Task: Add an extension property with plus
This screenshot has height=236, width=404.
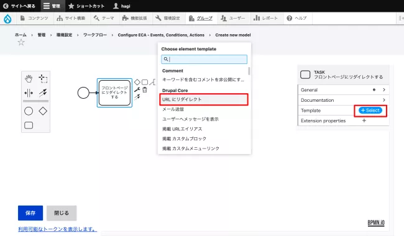Action: point(364,120)
